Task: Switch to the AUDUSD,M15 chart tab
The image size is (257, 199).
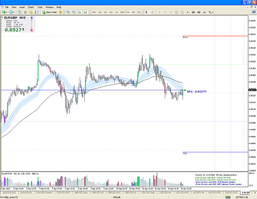Action: [9, 193]
